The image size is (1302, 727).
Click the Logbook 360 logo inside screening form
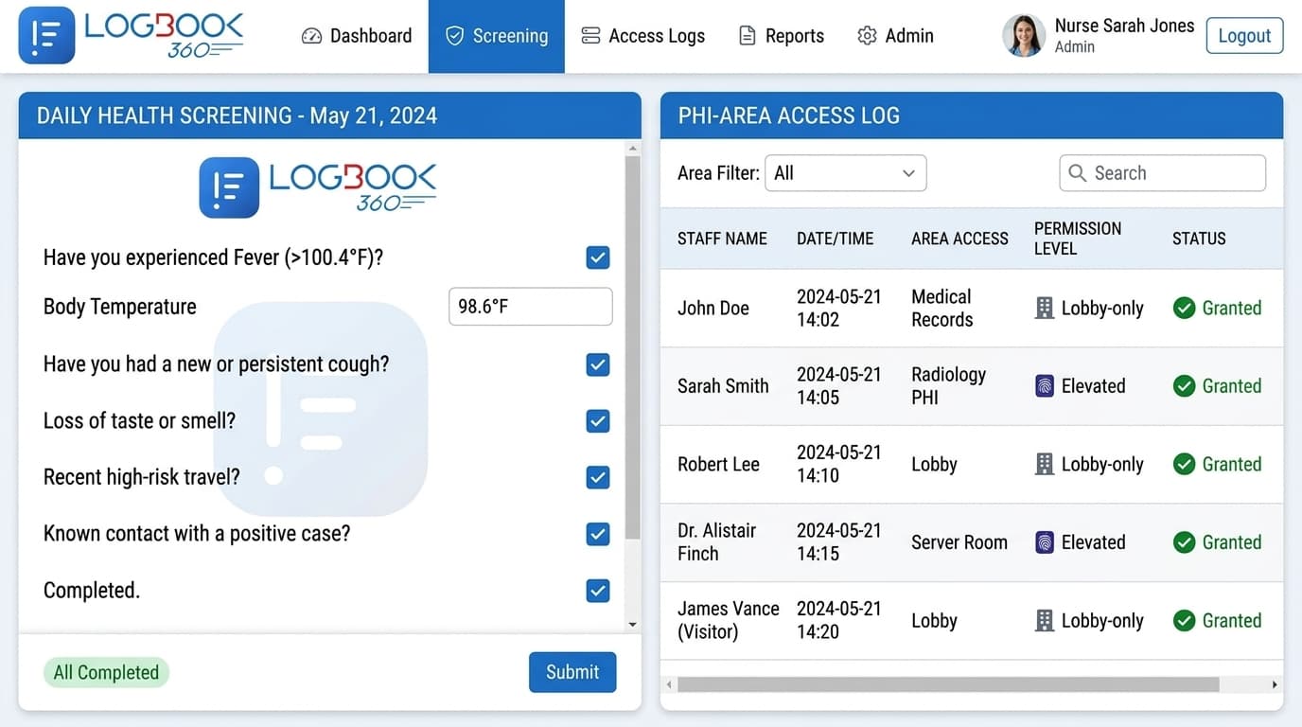point(318,187)
